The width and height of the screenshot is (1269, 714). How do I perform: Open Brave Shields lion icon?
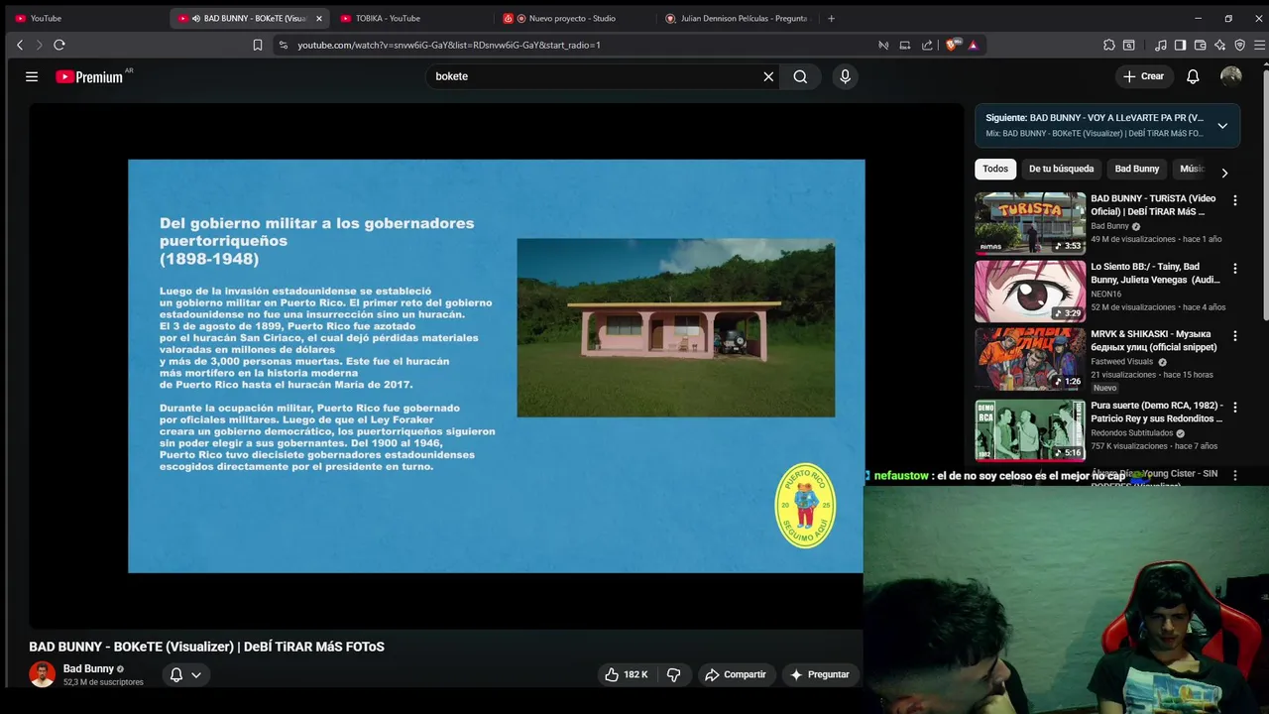click(952, 45)
